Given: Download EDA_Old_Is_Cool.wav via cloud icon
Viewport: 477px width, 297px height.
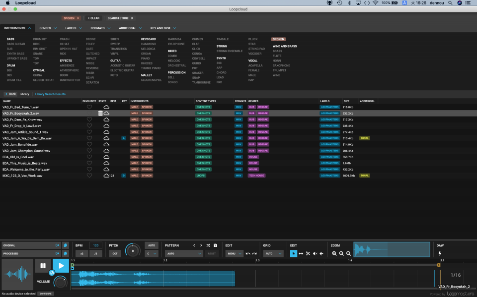Looking at the screenshot, I should pos(106,157).
